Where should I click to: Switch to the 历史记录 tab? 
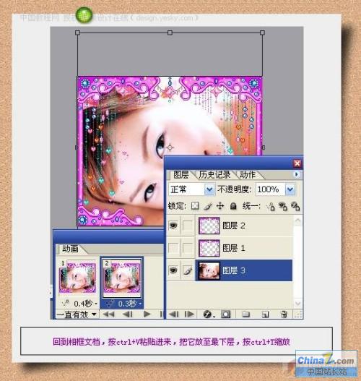[x=214, y=175]
